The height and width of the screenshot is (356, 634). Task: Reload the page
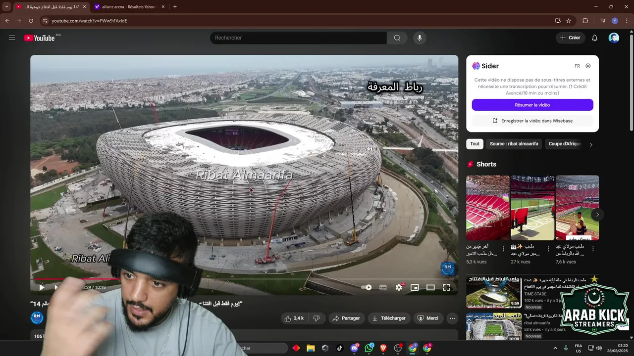31,21
